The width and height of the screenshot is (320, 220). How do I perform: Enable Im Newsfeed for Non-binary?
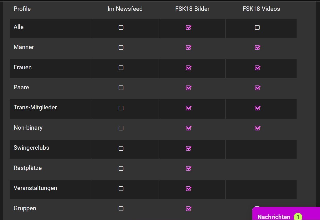click(121, 128)
